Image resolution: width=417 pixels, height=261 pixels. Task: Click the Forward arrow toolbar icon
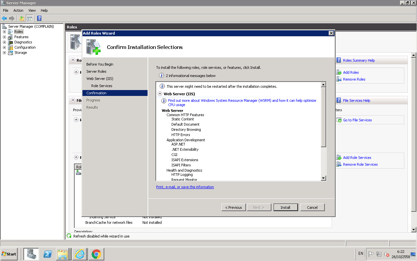12,18
